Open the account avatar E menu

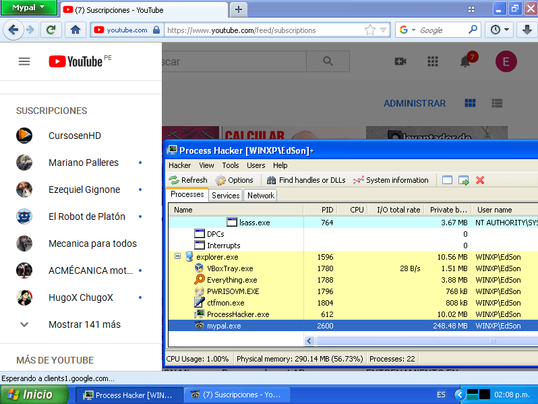[506, 61]
